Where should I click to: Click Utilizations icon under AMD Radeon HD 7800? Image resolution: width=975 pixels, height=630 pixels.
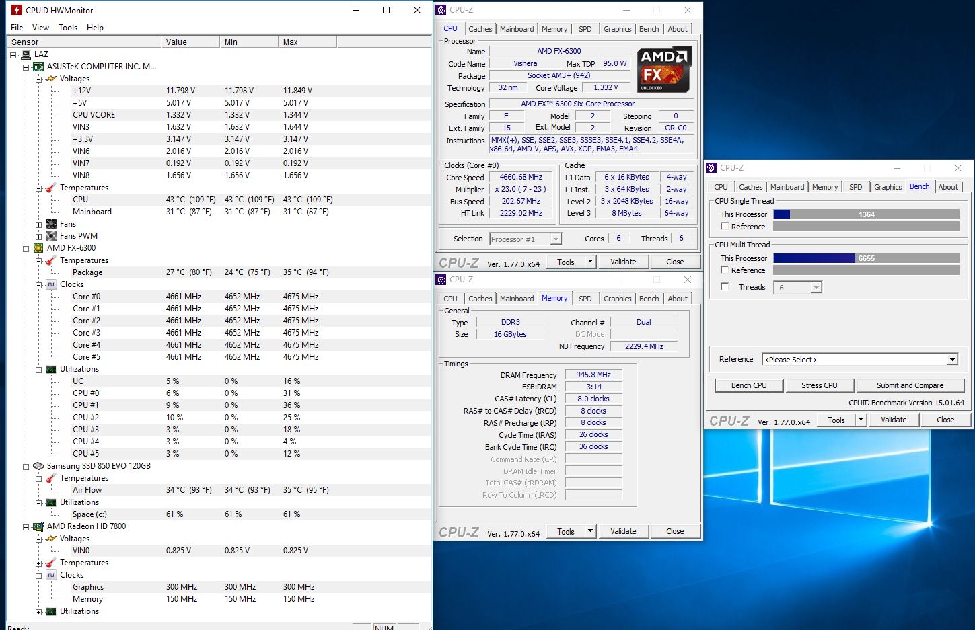tap(51, 611)
